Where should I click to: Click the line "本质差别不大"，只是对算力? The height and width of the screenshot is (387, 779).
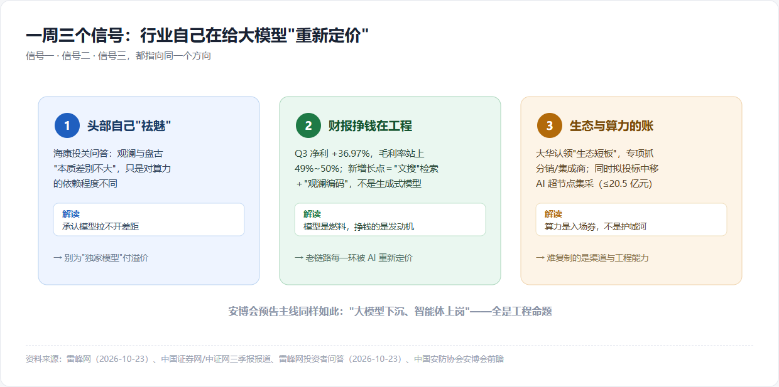point(112,168)
